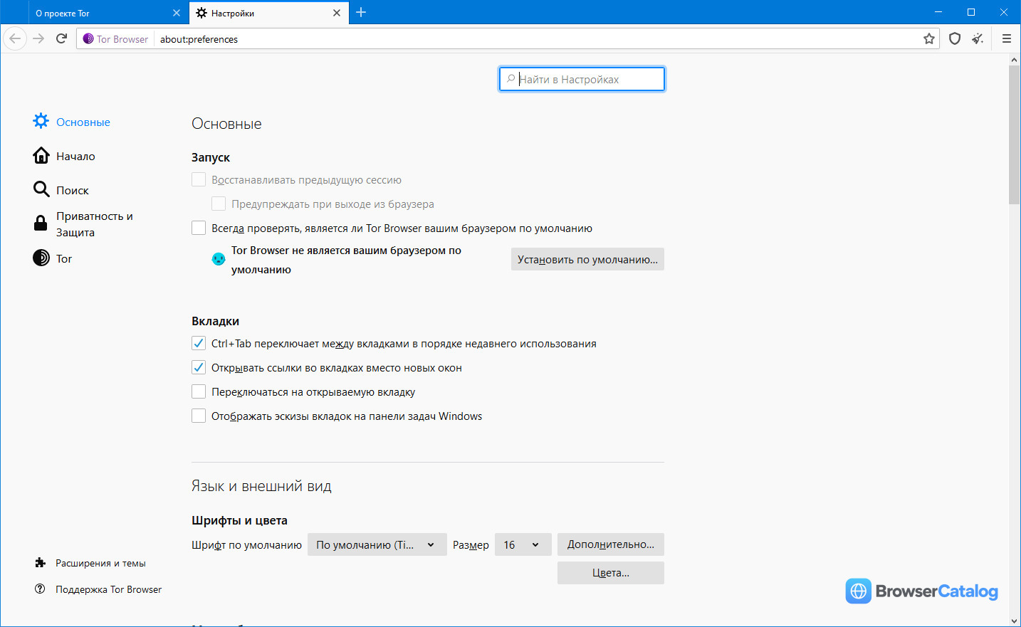This screenshot has width=1021, height=627.
Task: Enable Переключаться на открываемую вкладку checkbox
Action: [199, 391]
